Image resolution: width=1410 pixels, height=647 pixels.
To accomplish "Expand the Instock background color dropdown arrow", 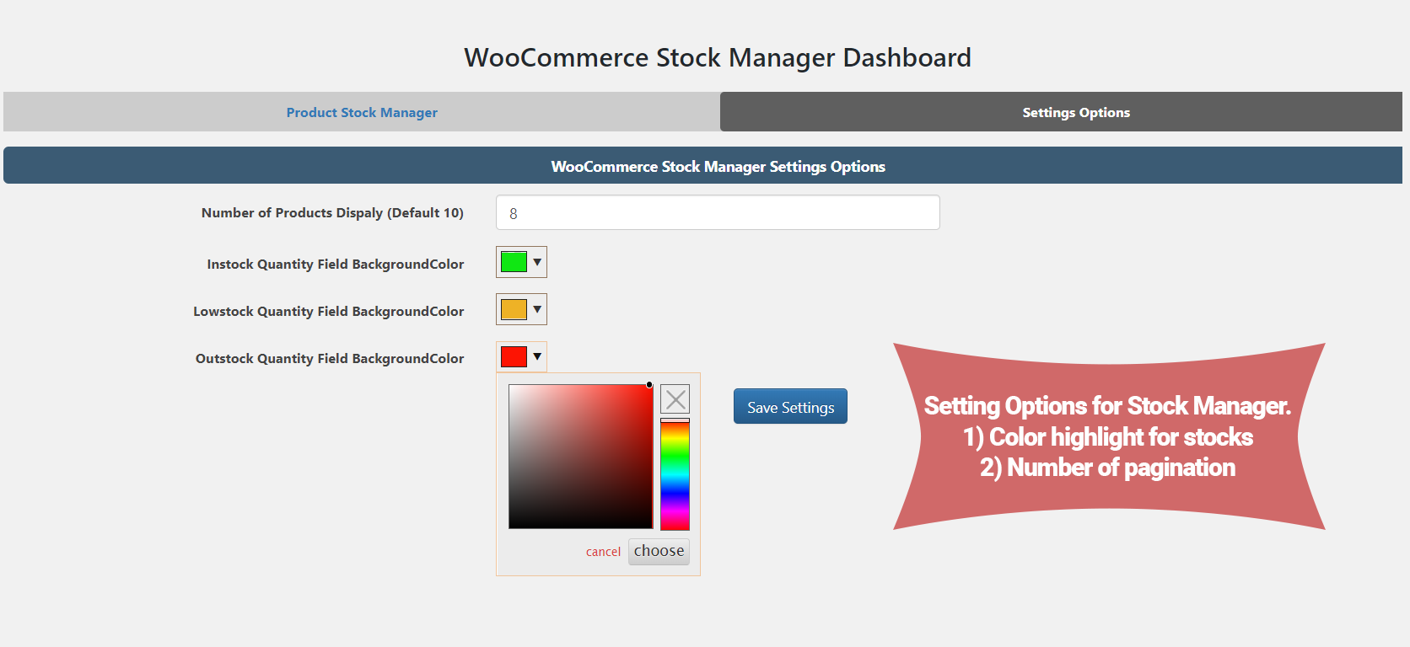I will point(537,262).
